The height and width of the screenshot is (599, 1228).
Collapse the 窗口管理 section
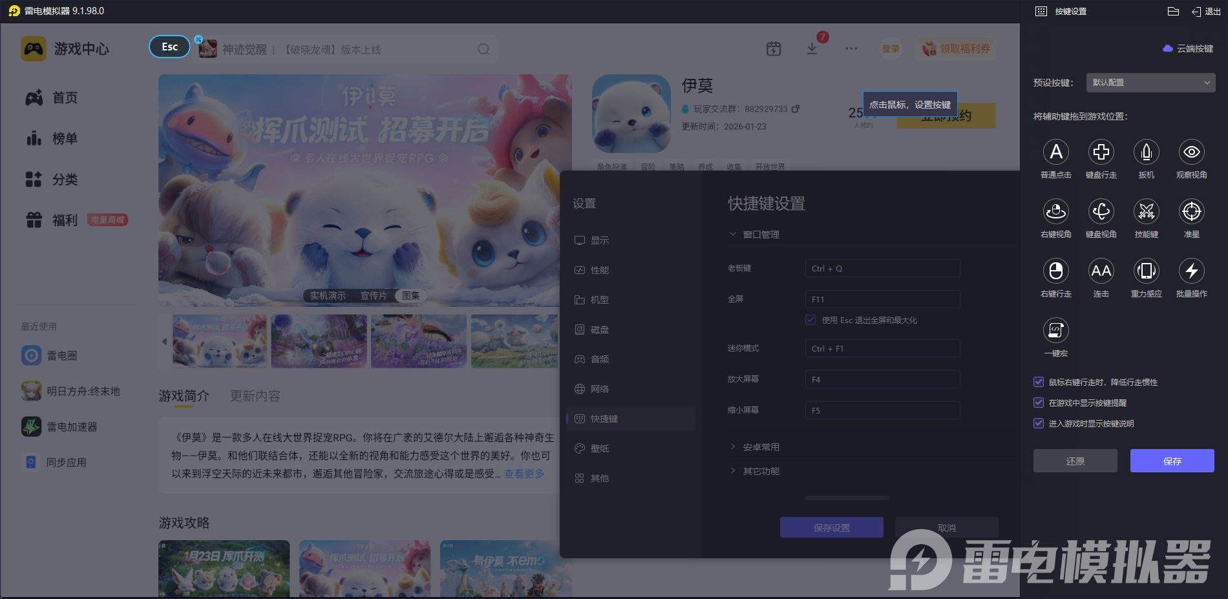[754, 235]
